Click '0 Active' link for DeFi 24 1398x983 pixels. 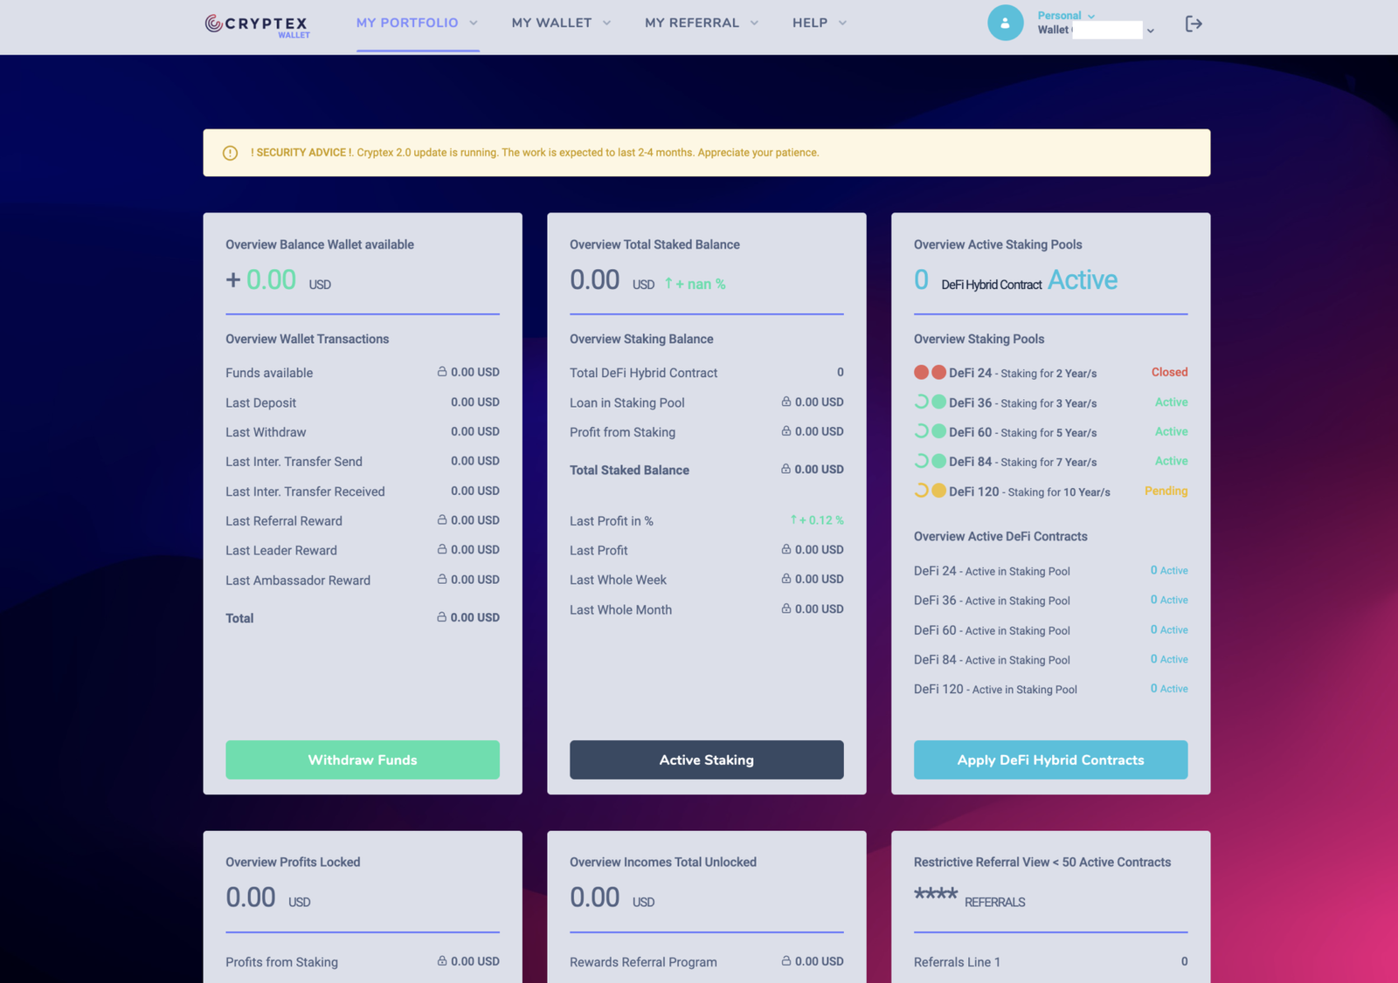click(x=1169, y=570)
